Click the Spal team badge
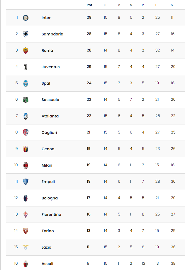190x270 pixels. point(26,83)
